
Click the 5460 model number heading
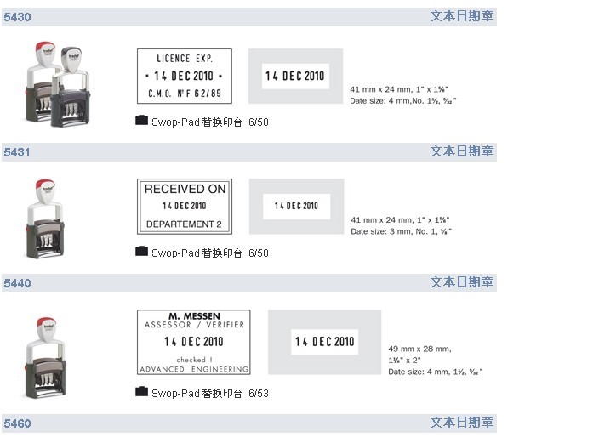17,423
